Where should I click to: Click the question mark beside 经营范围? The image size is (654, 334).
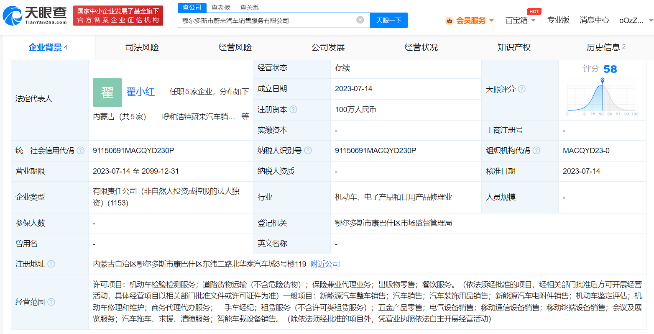(51, 302)
